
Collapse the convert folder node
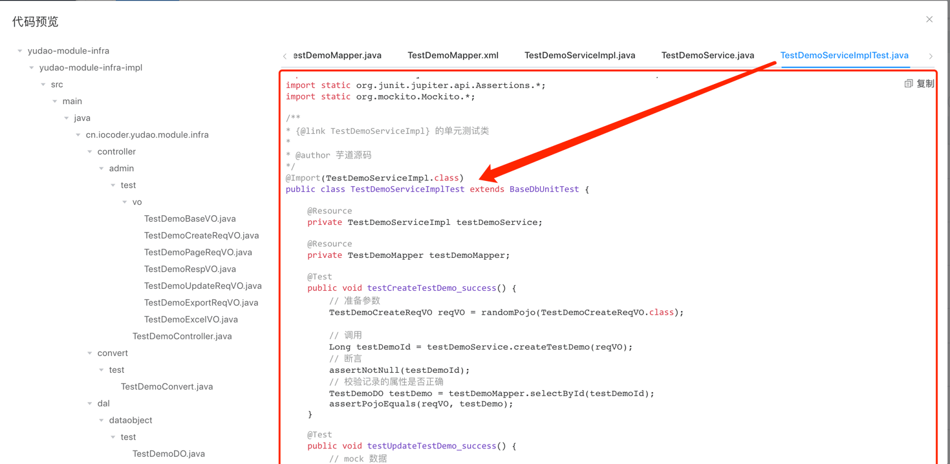coord(90,353)
